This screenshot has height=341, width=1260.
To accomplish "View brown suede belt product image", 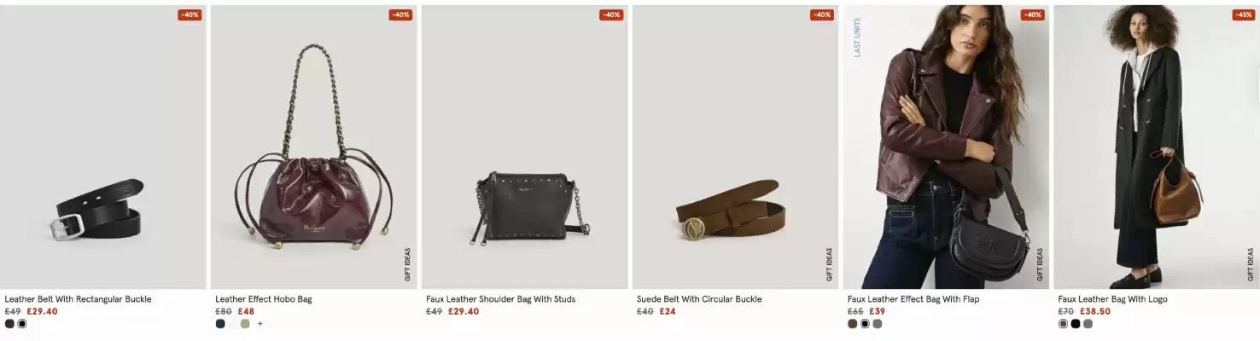I will tap(735, 147).
